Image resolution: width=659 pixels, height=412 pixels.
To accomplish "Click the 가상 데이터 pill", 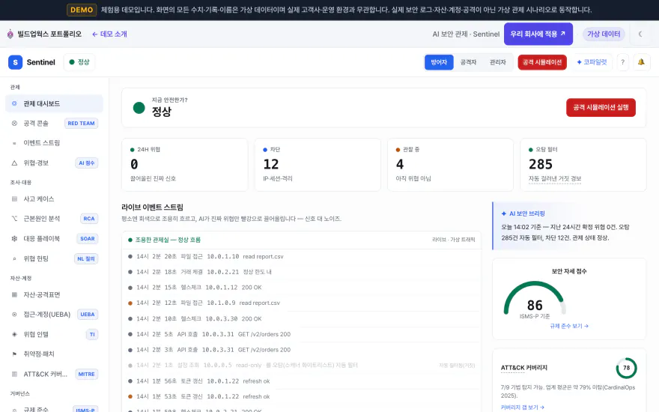I will (x=604, y=34).
